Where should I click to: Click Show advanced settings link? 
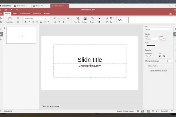point(158,70)
